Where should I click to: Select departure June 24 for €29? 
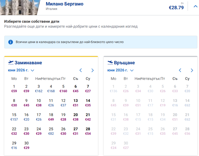point(39,131)
